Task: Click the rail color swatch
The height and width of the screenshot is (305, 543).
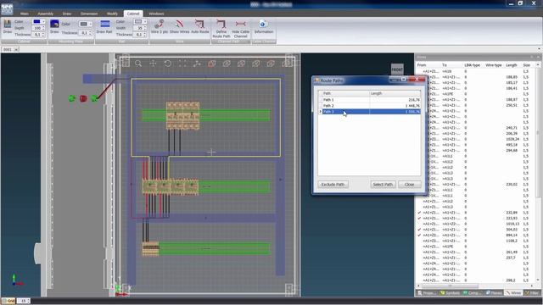Action: [x=137, y=22]
